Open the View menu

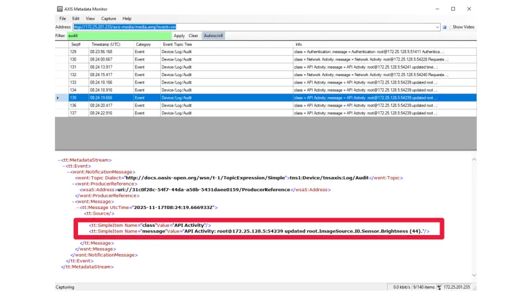[x=90, y=19]
